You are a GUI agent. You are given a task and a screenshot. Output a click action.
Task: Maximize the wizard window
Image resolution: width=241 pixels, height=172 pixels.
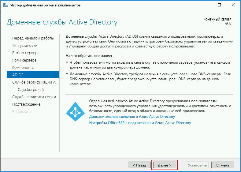pyautogui.click(x=219, y=5)
